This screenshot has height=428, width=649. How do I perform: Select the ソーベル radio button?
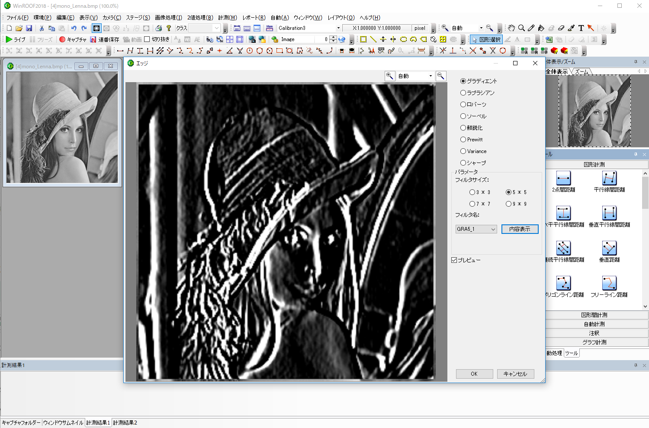(x=463, y=116)
